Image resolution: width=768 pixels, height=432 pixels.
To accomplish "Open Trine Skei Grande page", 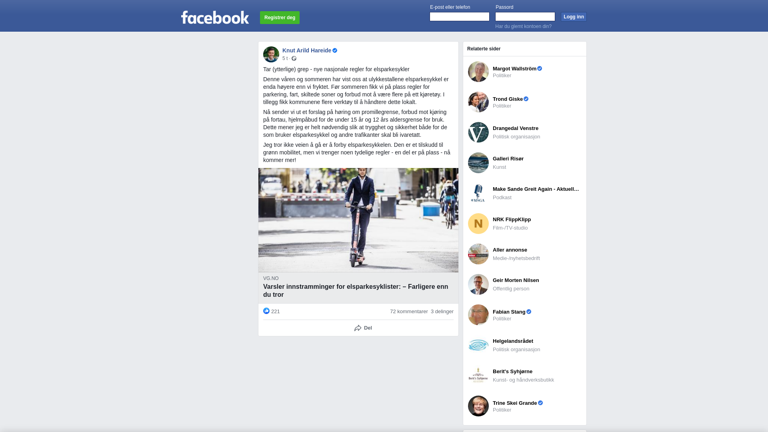I will tap(515, 403).
